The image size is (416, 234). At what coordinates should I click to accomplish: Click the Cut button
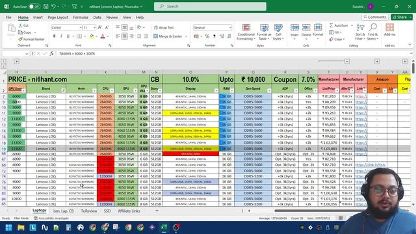23,25
